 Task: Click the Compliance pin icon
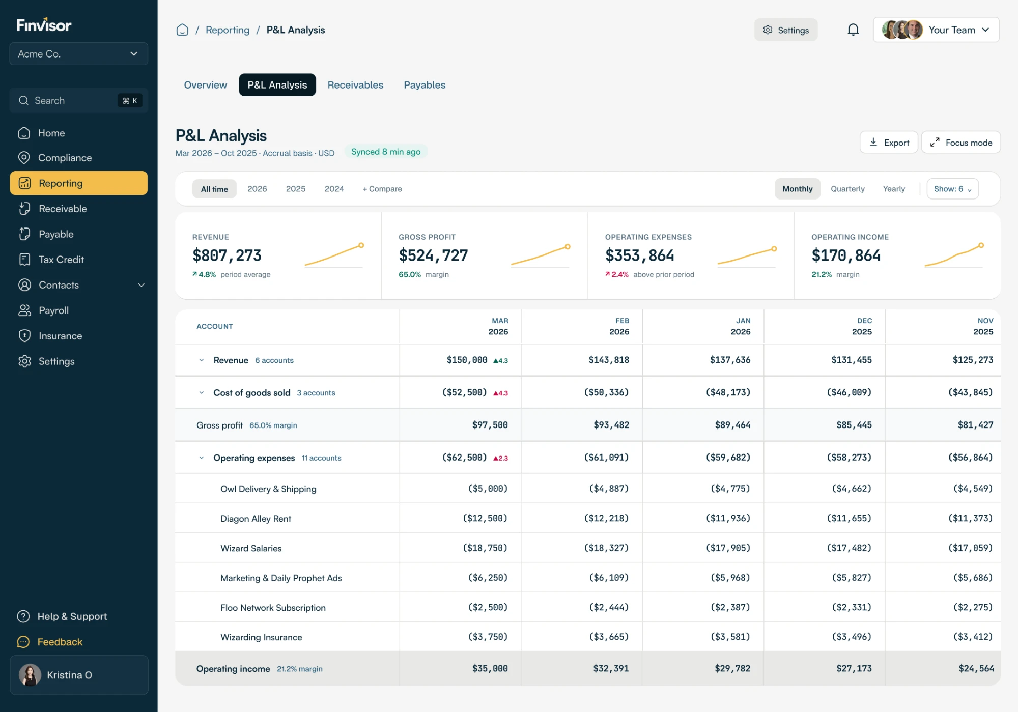pos(24,158)
